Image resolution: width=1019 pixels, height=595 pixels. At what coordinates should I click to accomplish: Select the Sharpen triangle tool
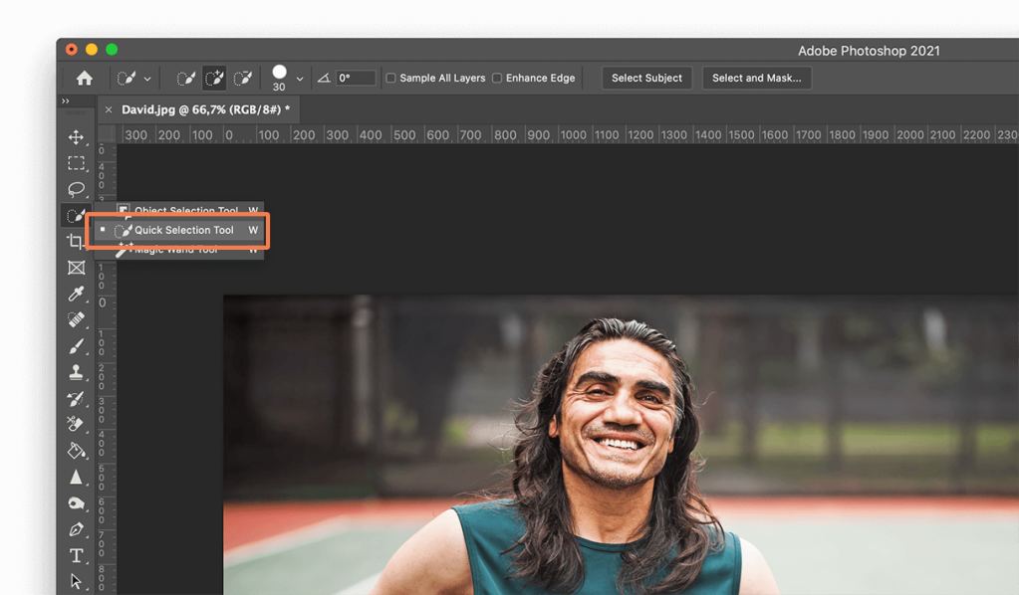76,477
